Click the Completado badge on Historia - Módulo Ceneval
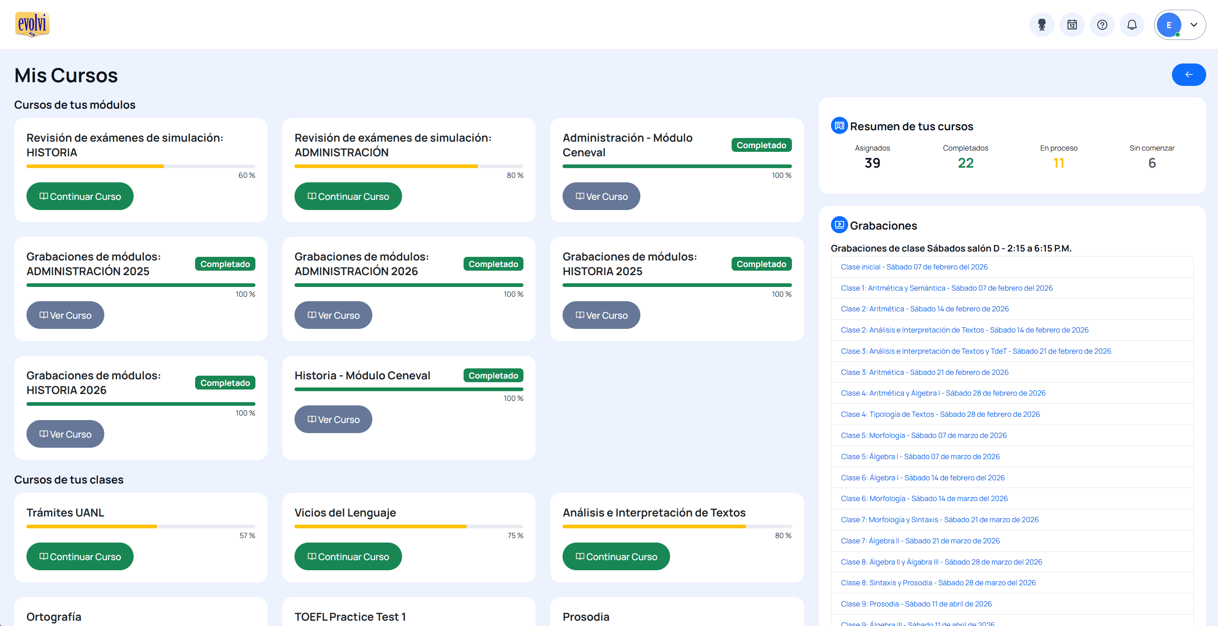The image size is (1218, 626). coord(493,376)
